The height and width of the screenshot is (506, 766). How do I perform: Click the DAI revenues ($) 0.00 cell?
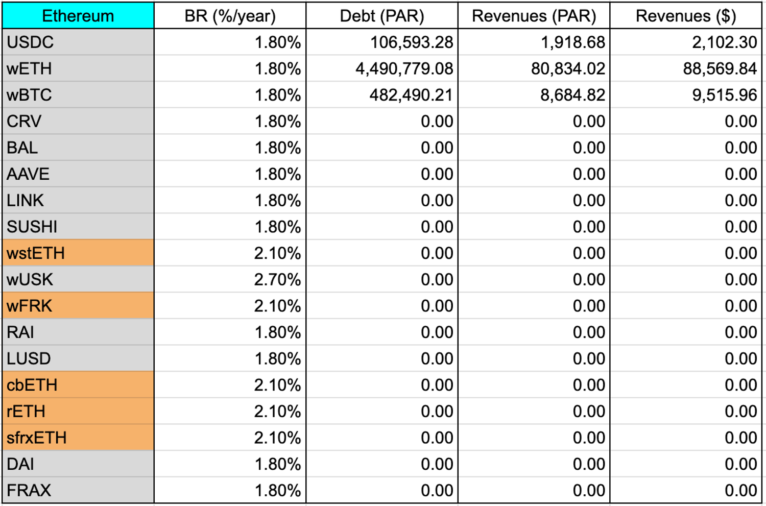pyautogui.click(x=686, y=464)
